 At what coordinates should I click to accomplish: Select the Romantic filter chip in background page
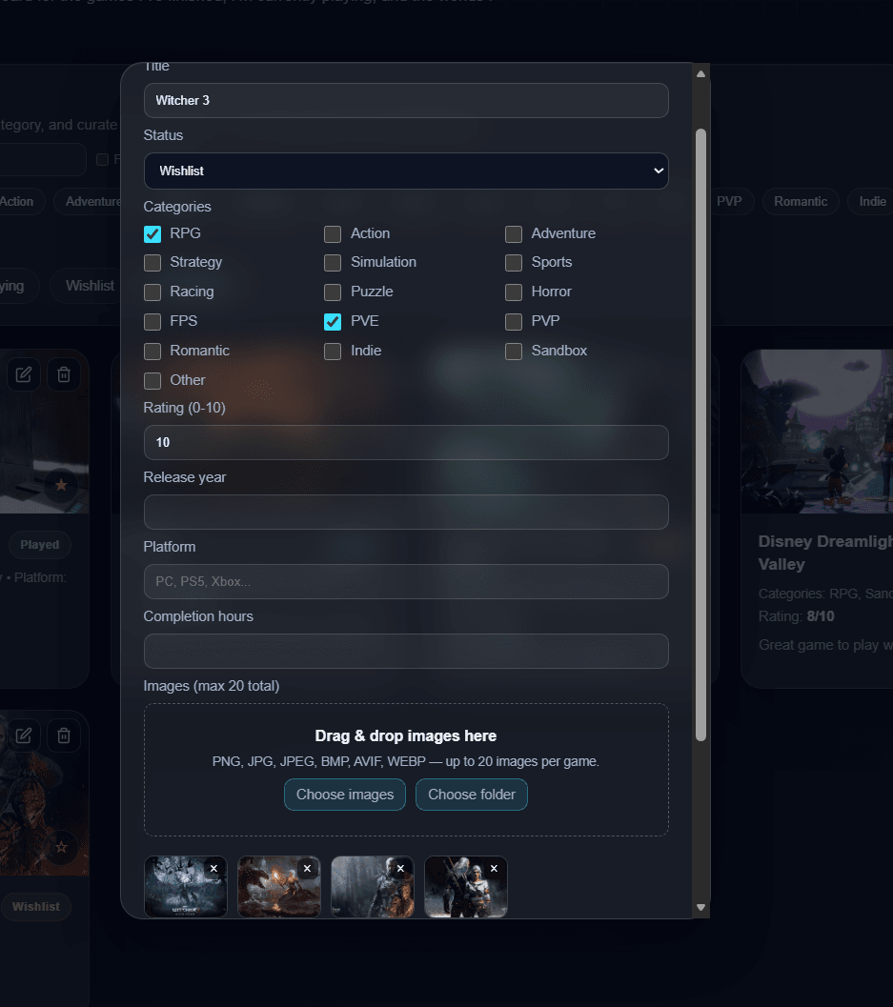click(801, 202)
